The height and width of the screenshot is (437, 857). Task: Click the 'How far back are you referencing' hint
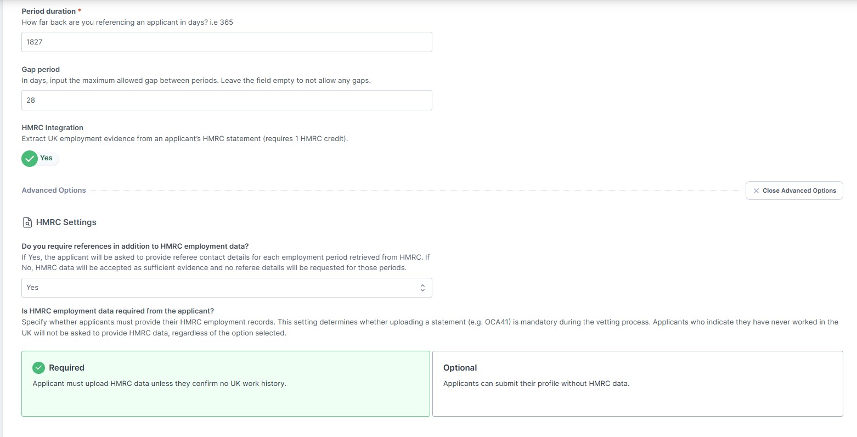point(127,23)
